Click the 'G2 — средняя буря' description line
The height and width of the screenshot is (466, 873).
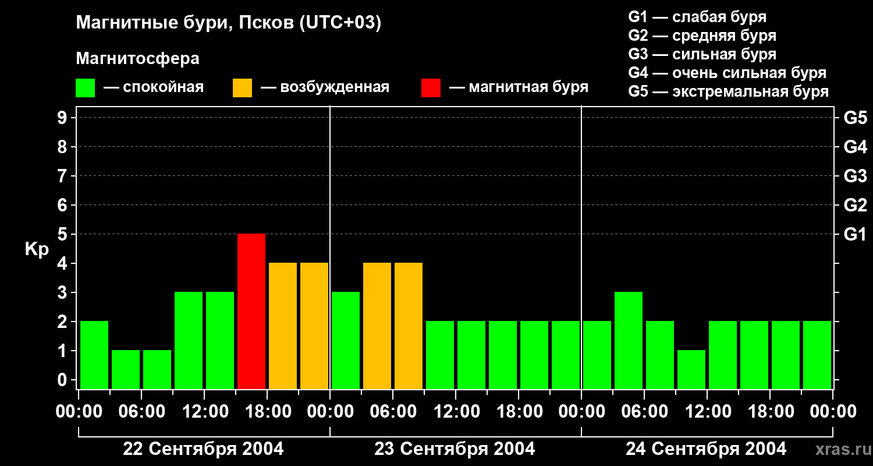click(702, 36)
